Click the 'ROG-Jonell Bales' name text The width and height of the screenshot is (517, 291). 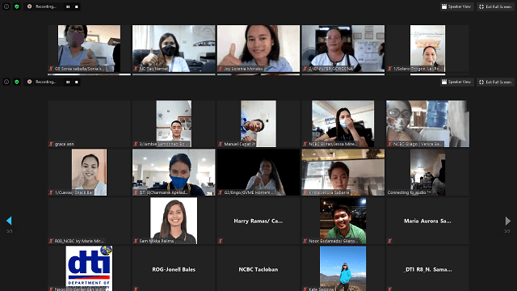[174, 269]
